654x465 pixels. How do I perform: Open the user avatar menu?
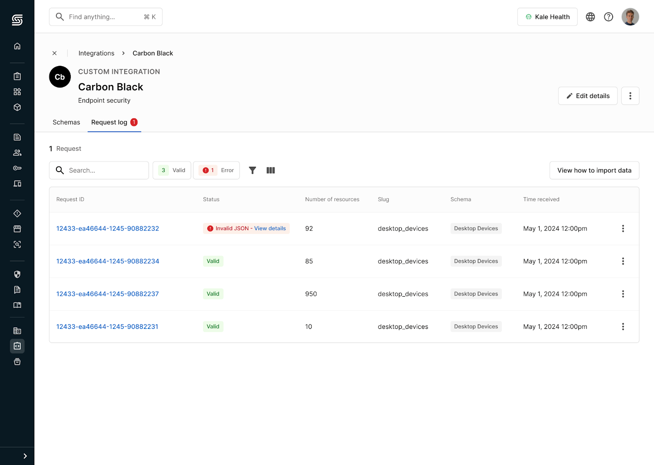point(630,17)
